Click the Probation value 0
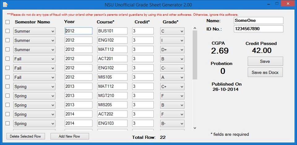The height and width of the screenshot is (145, 297). (x=223, y=71)
